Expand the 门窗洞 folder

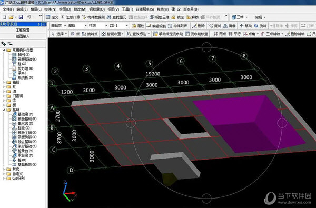tap(4, 96)
